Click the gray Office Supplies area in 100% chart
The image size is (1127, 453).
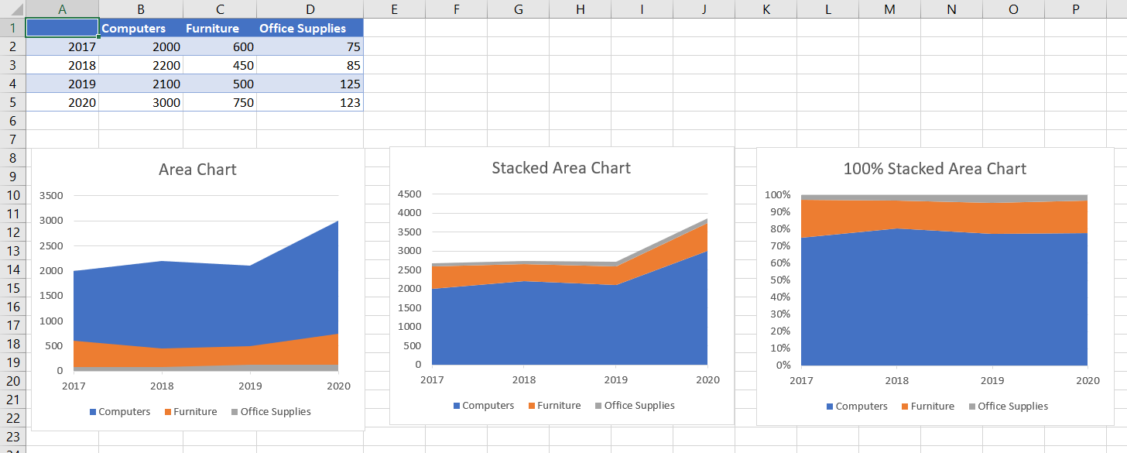click(929, 199)
